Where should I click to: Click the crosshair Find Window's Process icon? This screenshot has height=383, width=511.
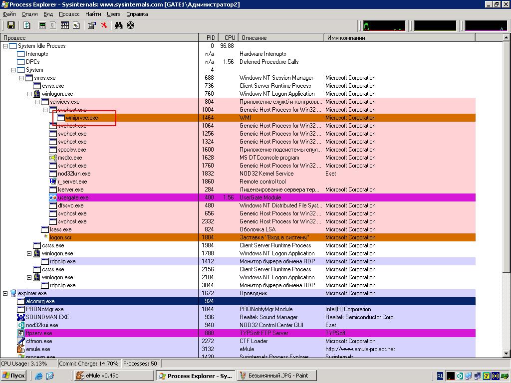(x=130, y=25)
